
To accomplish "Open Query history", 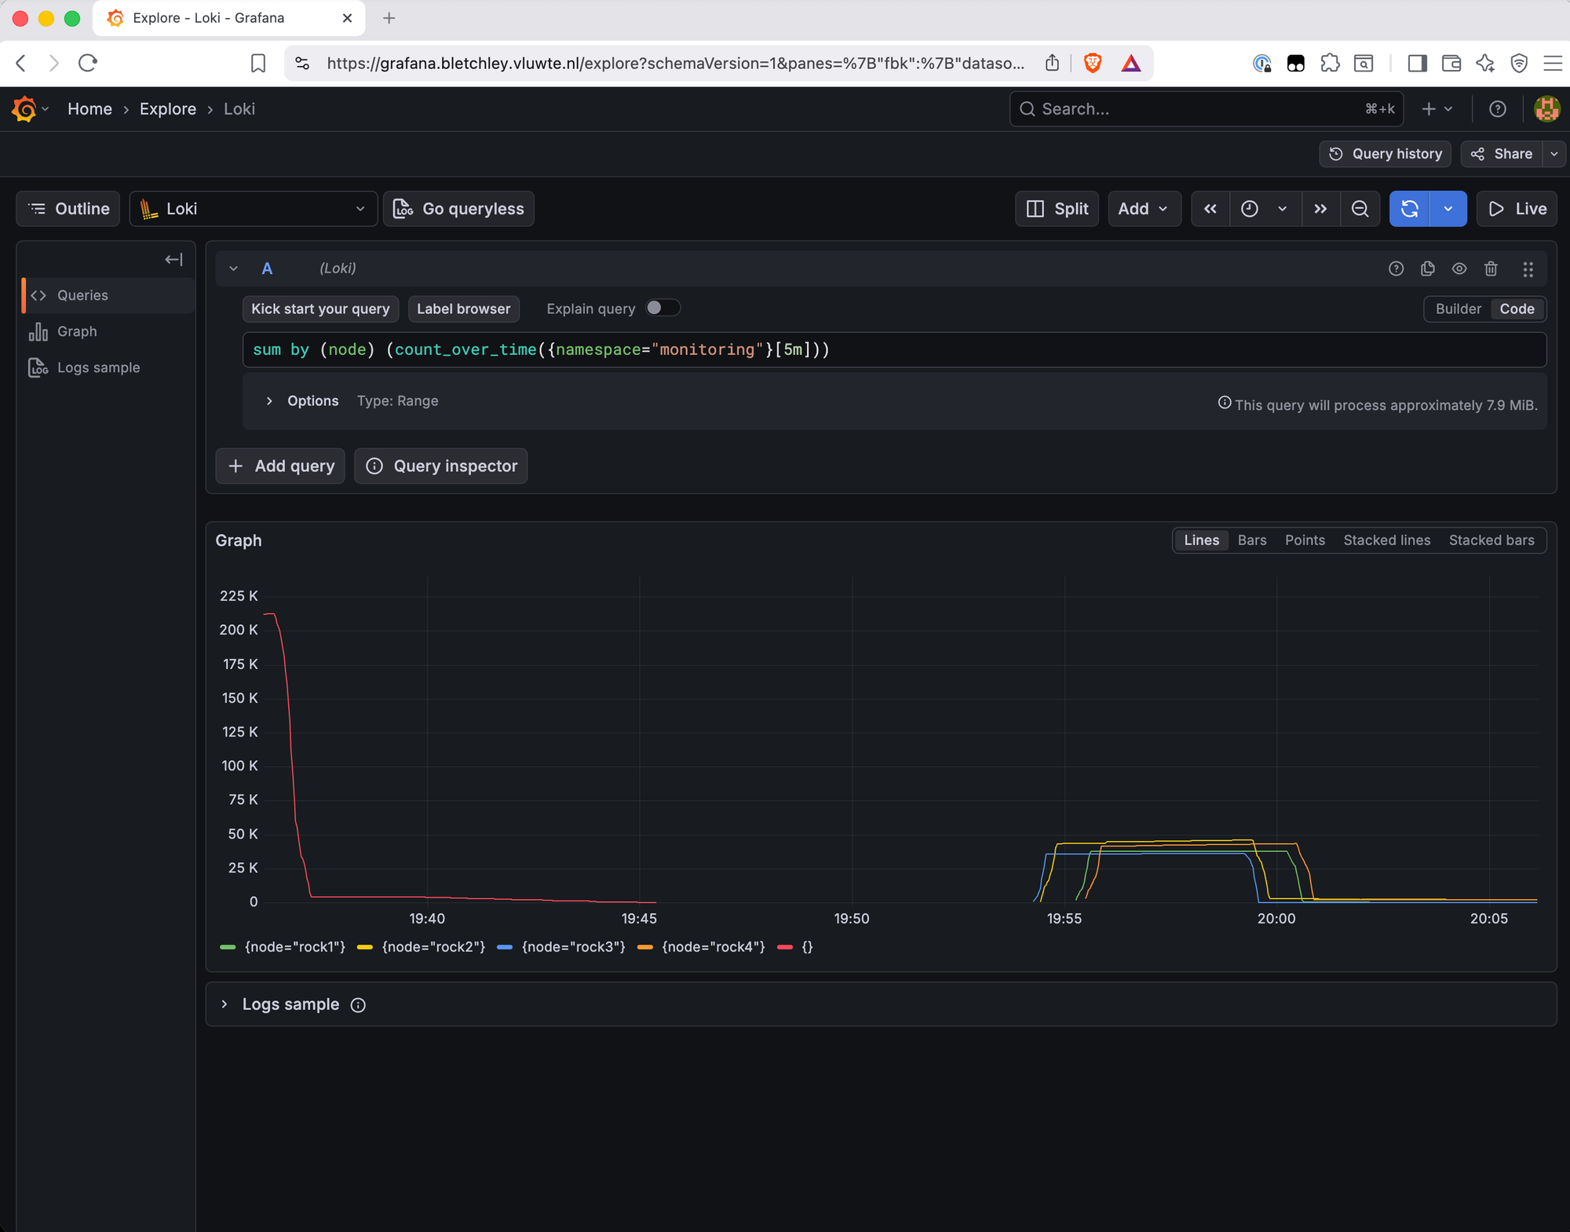I will coord(1386,154).
